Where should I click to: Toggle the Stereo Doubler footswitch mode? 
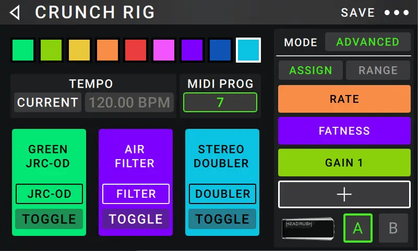[222, 219]
